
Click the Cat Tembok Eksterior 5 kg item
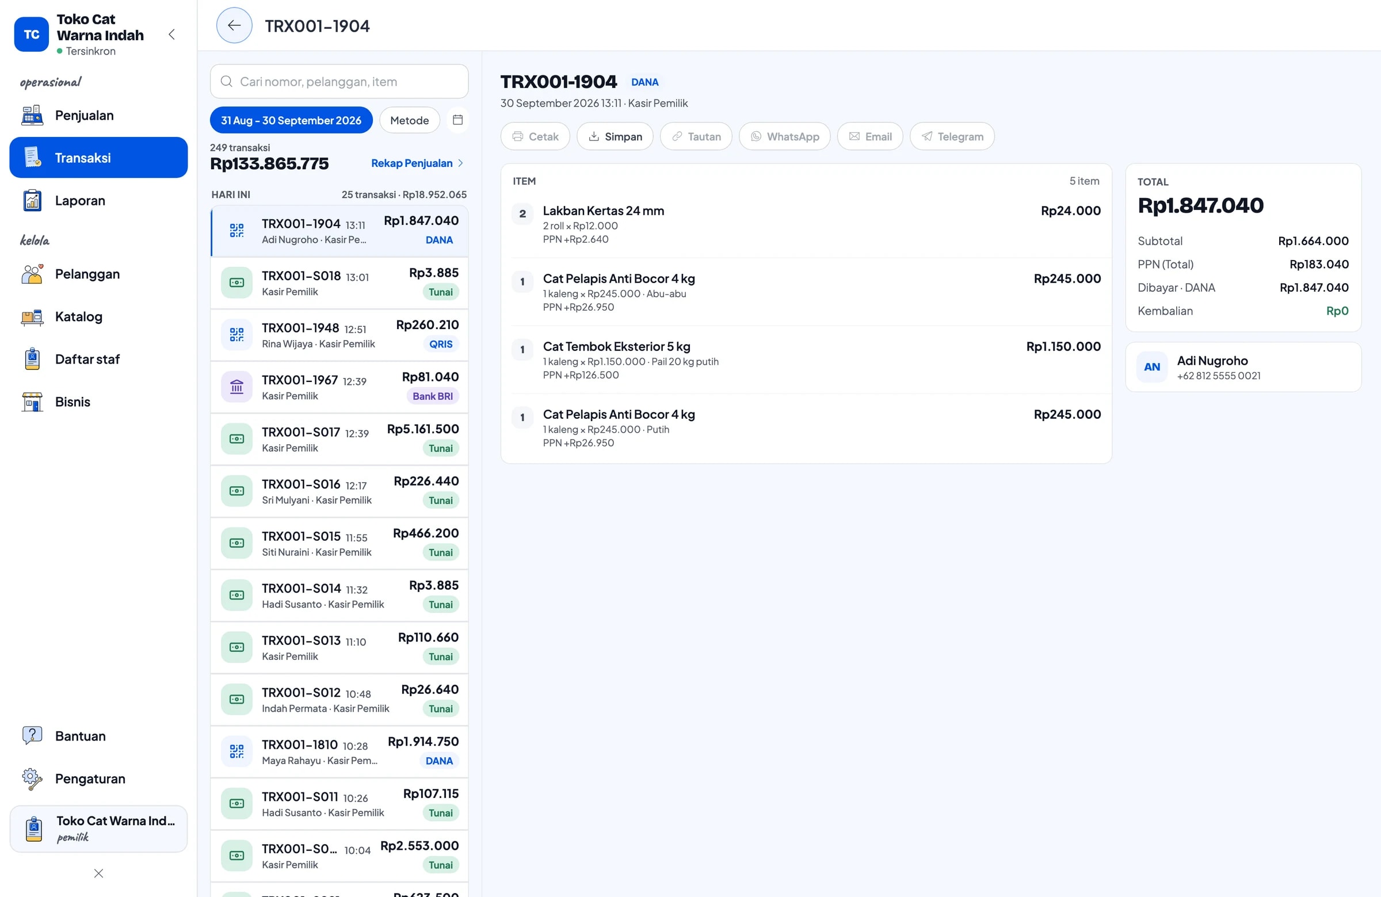coord(806,360)
